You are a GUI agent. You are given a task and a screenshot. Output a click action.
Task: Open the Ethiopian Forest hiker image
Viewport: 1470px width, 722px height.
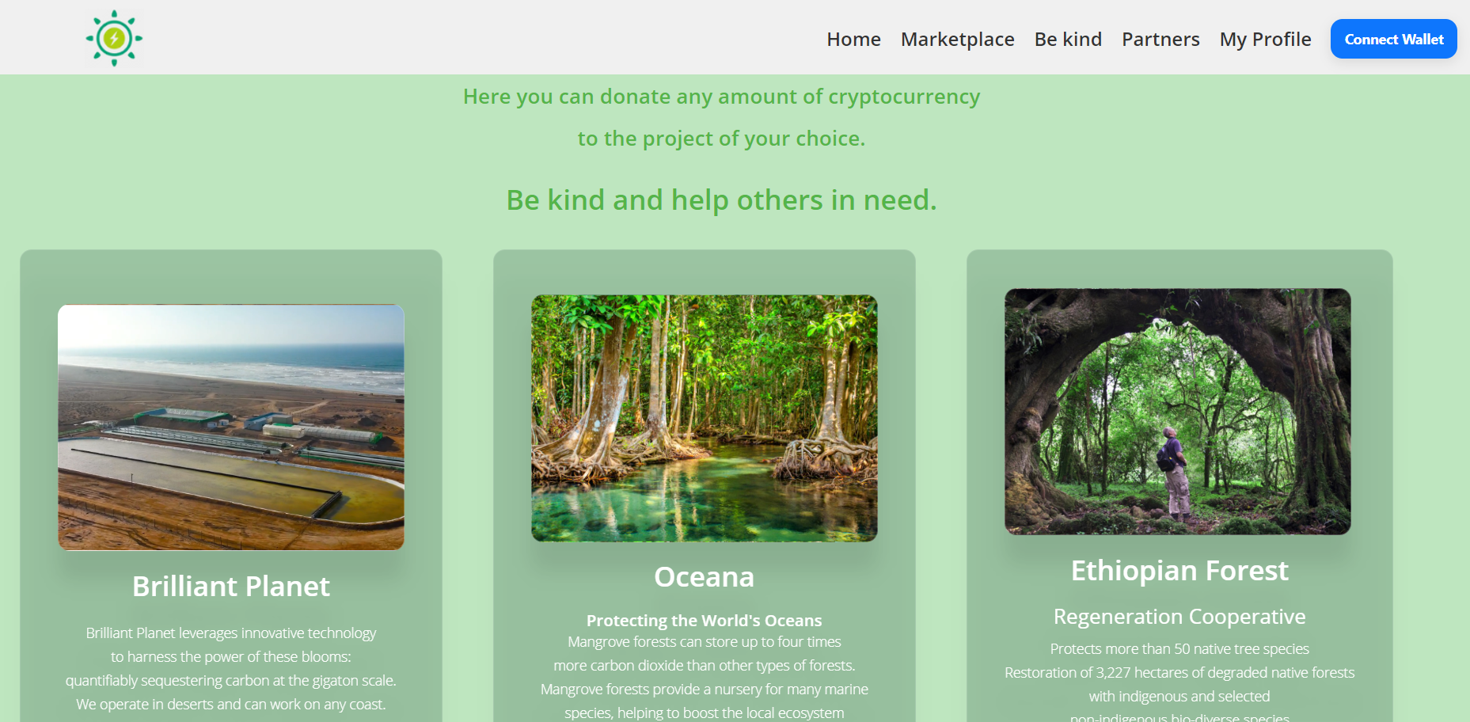click(x=1178, y=412)
